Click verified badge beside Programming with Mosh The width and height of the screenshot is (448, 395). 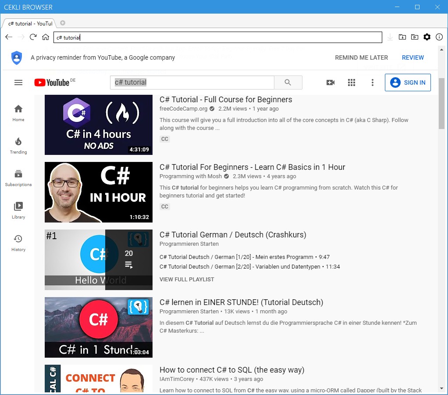pyautogui.click(x=226, y=176)
